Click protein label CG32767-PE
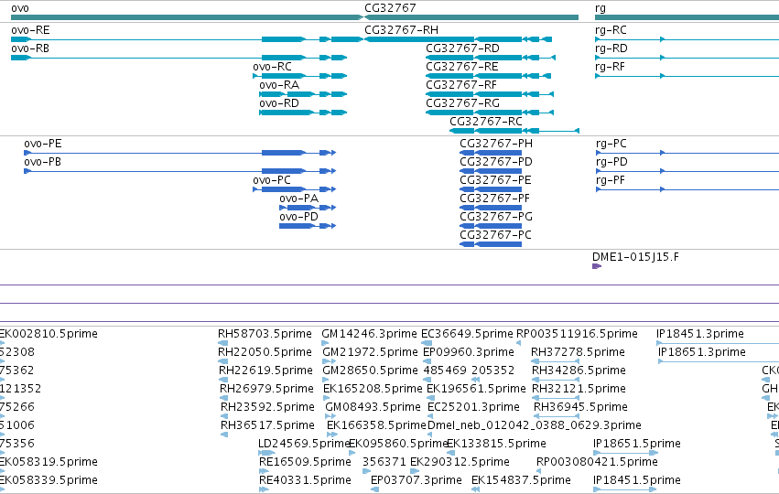Image resolution: width=779 pixels, height=494 pixels. click(x=495, y=180)
